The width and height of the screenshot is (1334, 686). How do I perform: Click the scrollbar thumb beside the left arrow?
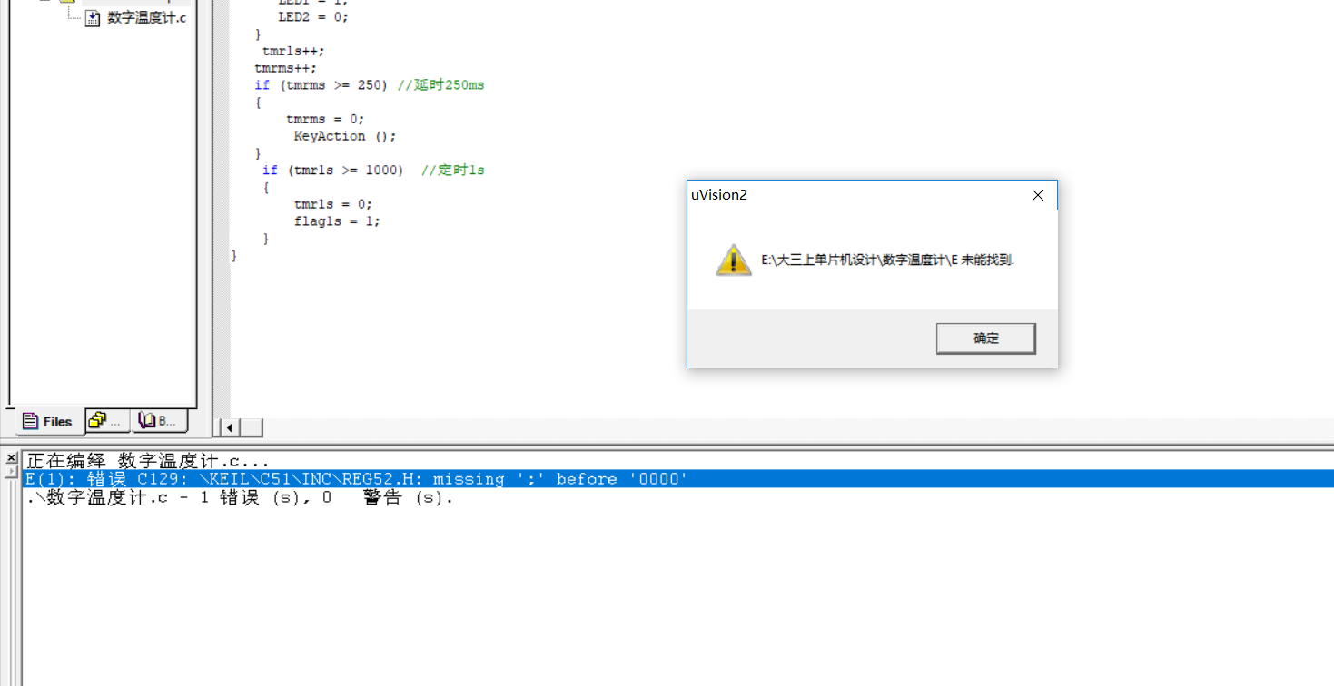[x=252, y=427]
